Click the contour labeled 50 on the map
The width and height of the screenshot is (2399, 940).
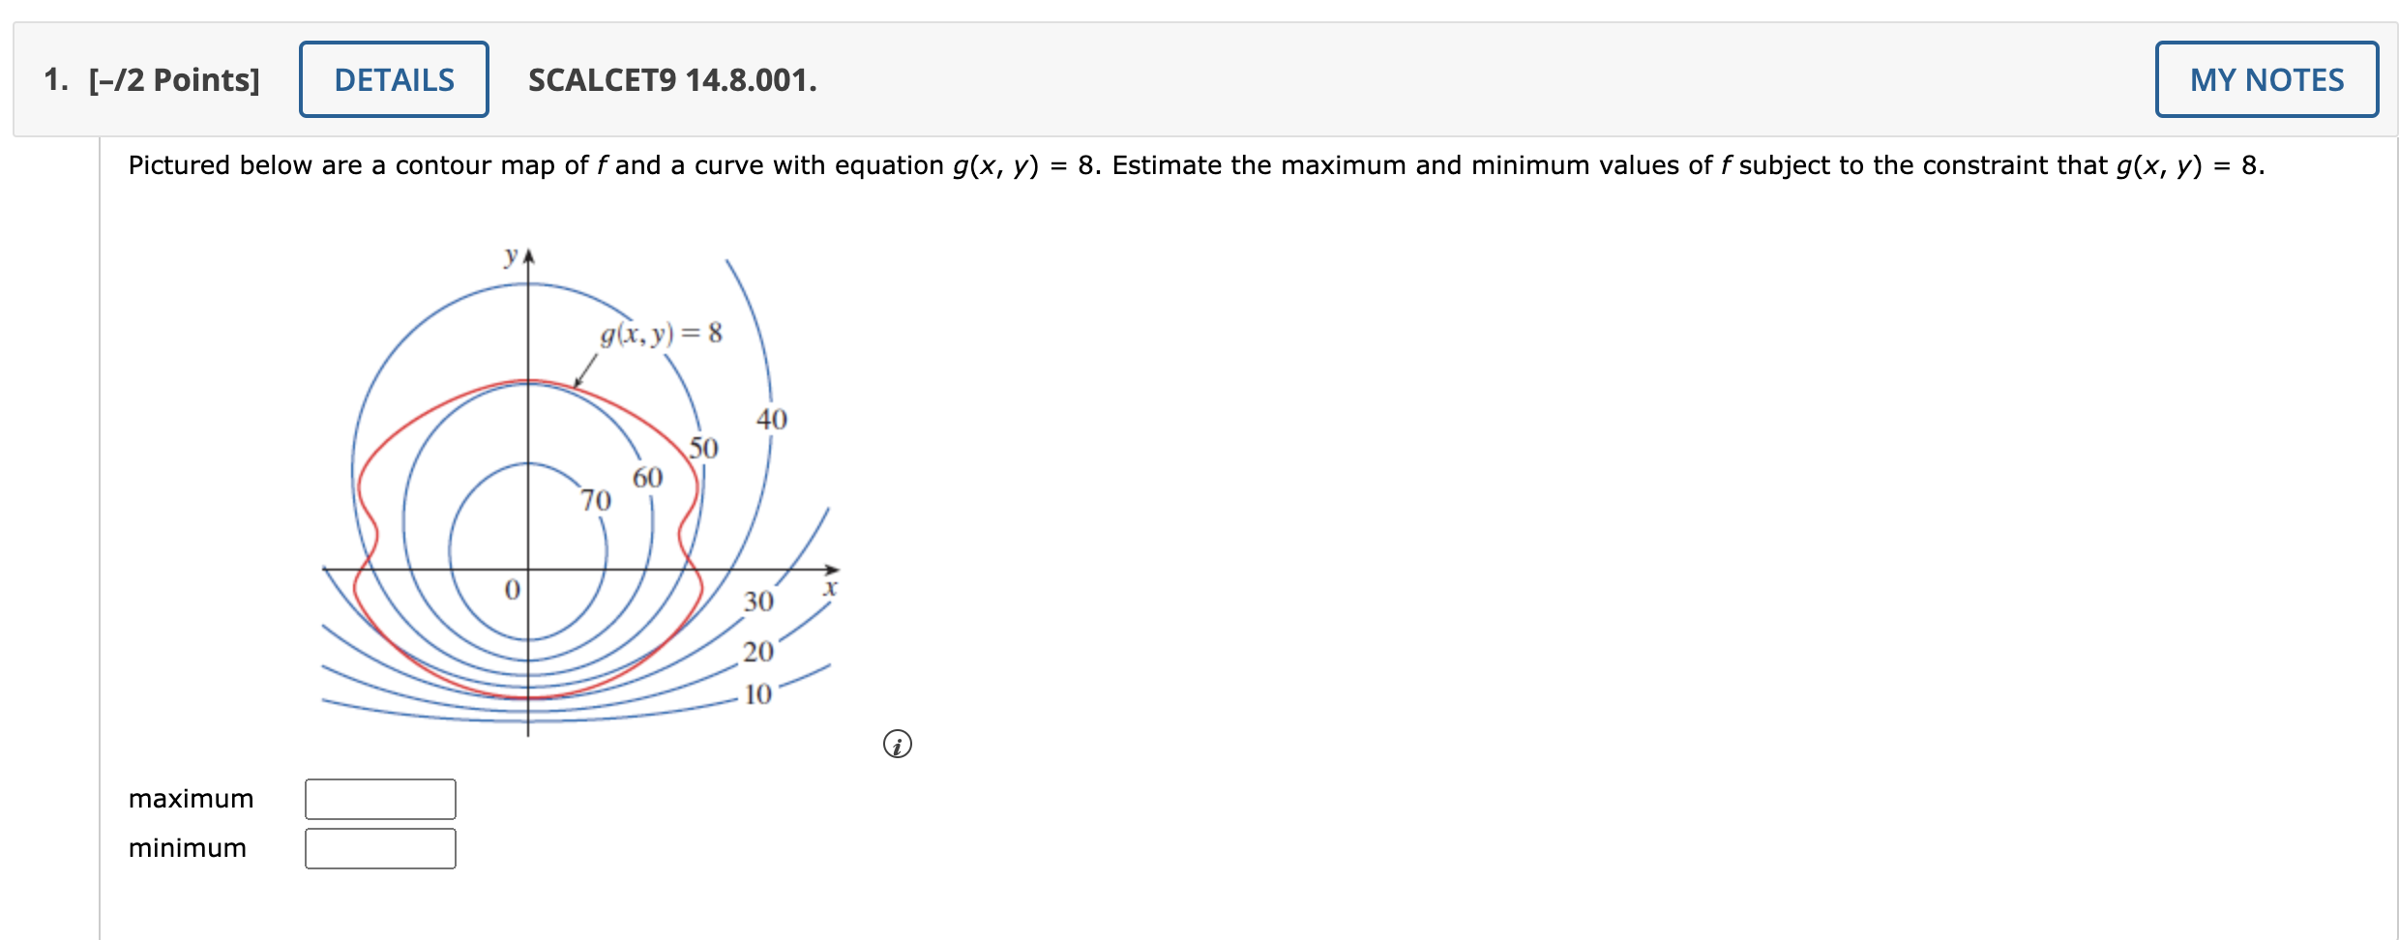tap(704, 448)
